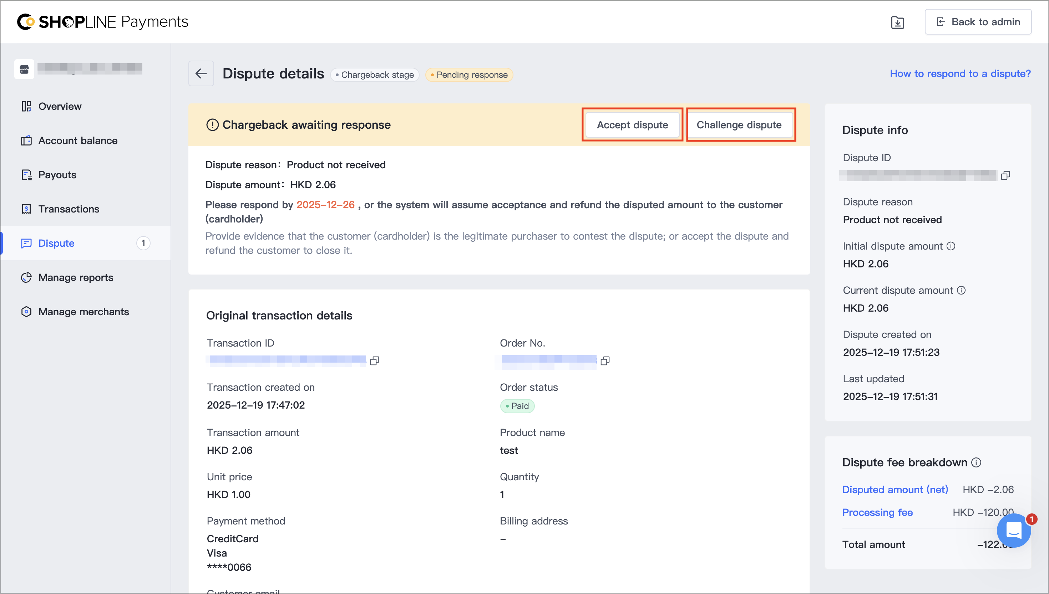Open Manage reports in the sidebar

tap(86, 278)
